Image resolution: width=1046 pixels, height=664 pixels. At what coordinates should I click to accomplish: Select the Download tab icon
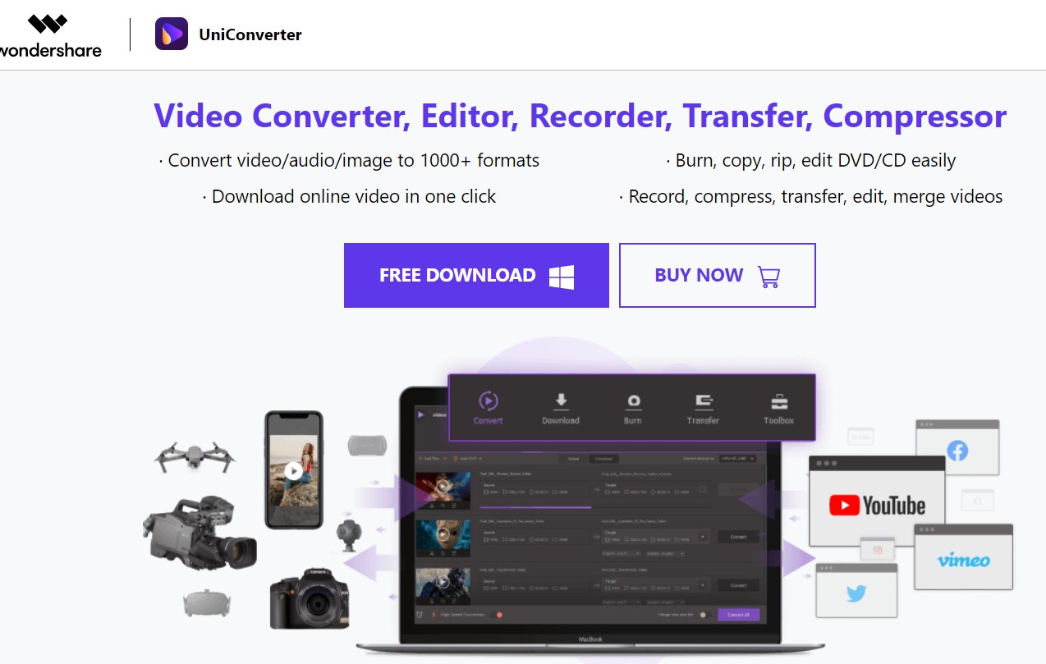pyautogui.click(x=561, y=401)
